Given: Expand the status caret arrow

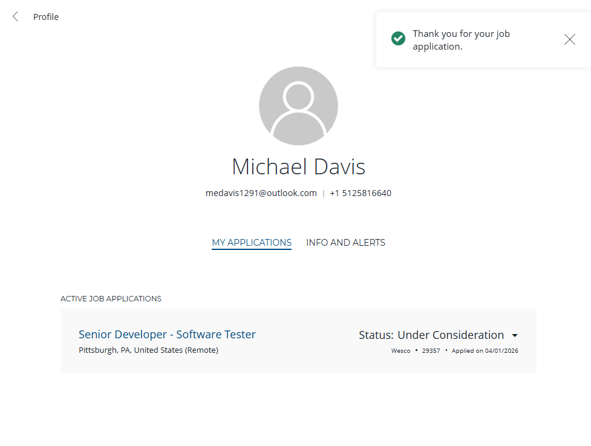Looking at the screenshot, I should (515, 335).
